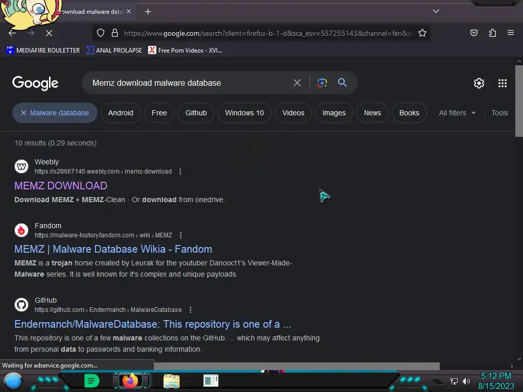Open File Explorer from taskbar

(172, 381)
